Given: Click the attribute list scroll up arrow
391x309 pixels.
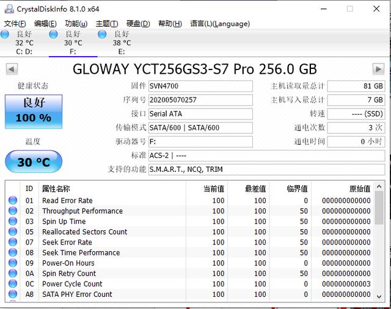Looking at the screenshot, I should click(379, 186).
